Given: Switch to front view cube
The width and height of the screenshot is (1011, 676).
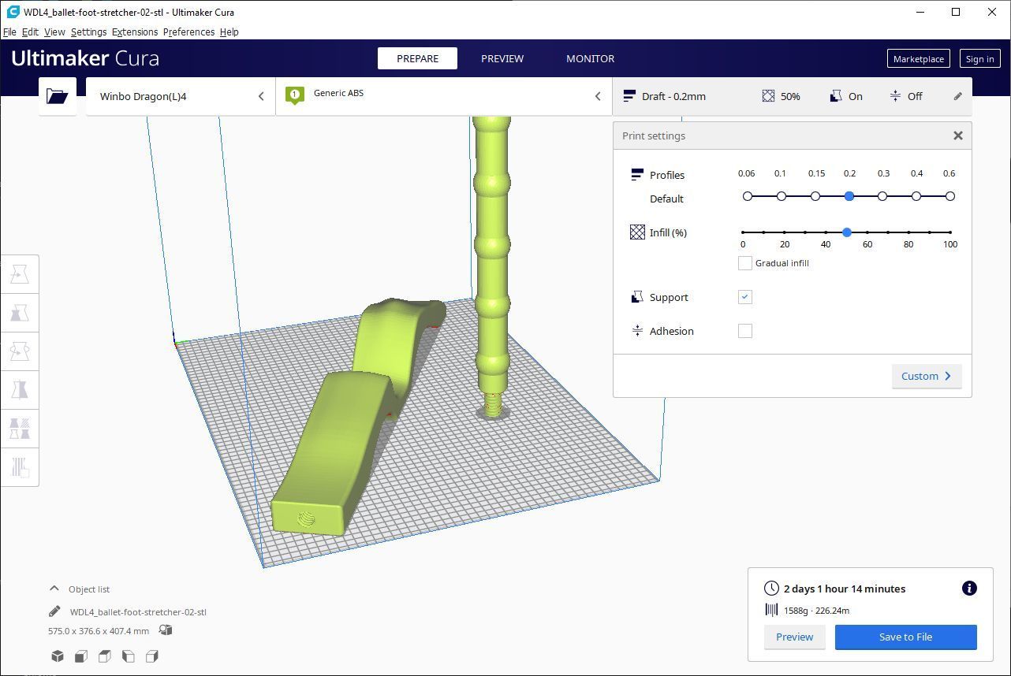Looking at the screenshot, I should [x=81, y=656].
